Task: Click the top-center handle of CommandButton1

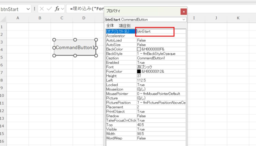Action: tap(75, 40)
